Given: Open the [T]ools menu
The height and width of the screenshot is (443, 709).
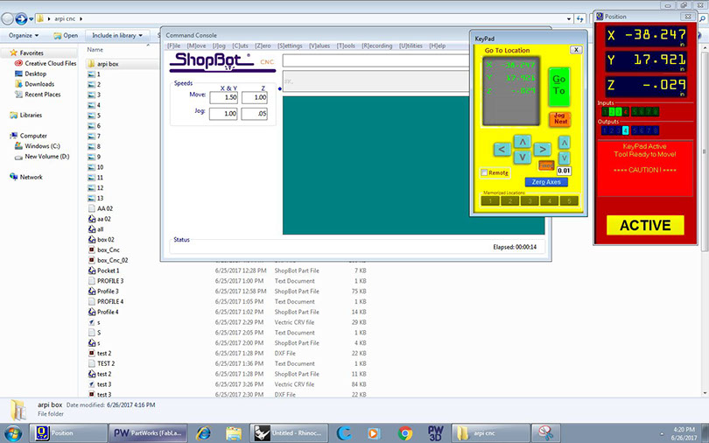Looking at the screenshot, I should 346,46.
